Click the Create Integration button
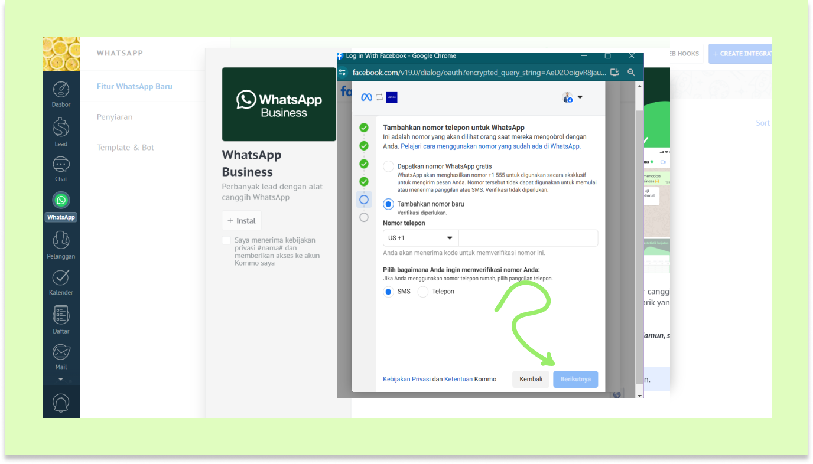The height and width of the screenshot is (464, 813). pos(740,53)
